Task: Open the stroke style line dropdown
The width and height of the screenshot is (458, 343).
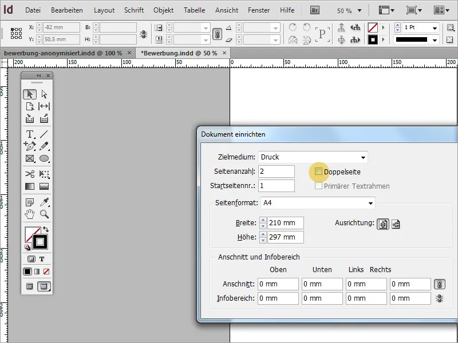Action: tap(435, 40)
